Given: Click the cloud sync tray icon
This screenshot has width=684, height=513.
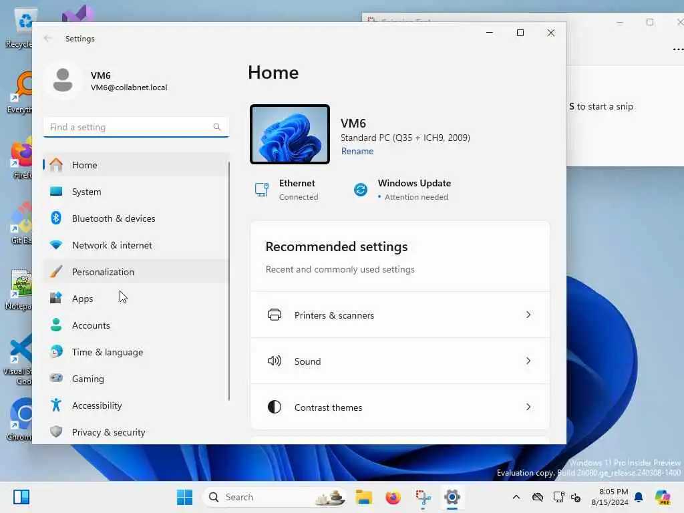Looking at the screenshot, I should (x=538, y=497).
